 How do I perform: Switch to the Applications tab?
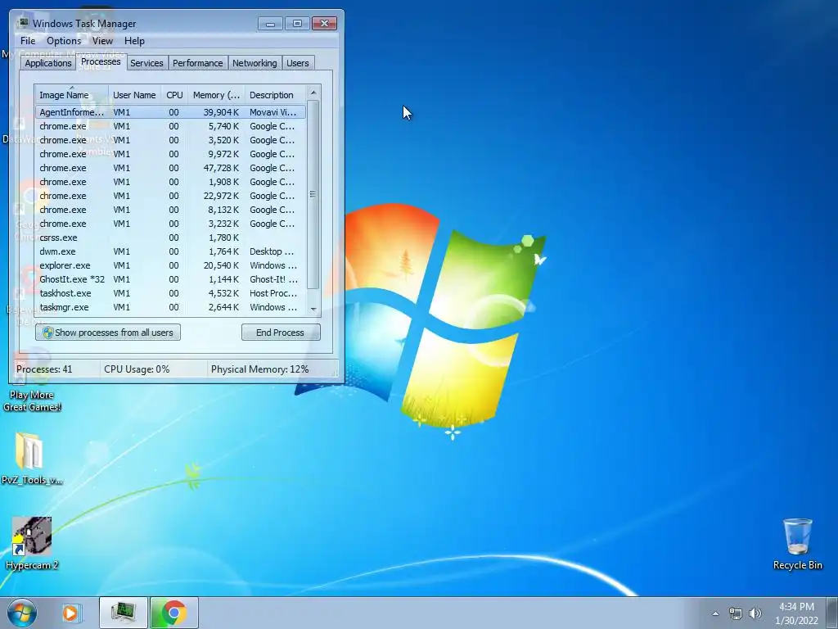pyautogui.click(x=48, y=63)
